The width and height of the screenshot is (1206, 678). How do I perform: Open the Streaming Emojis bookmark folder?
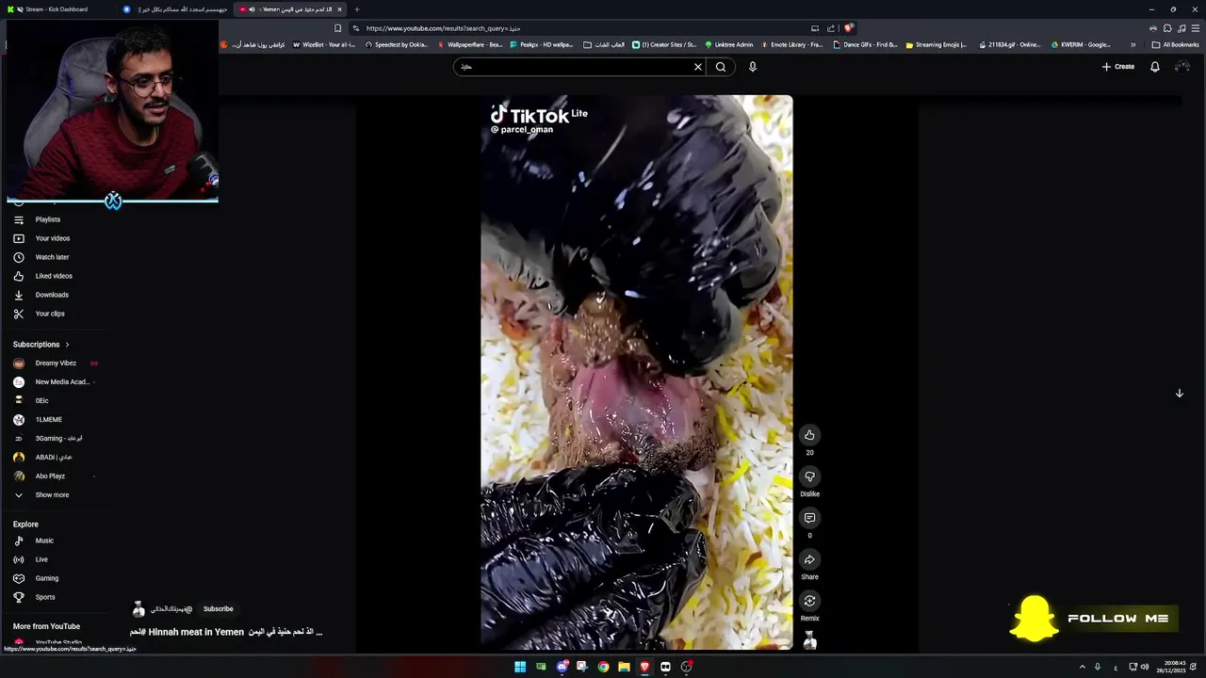pos(935,44)
